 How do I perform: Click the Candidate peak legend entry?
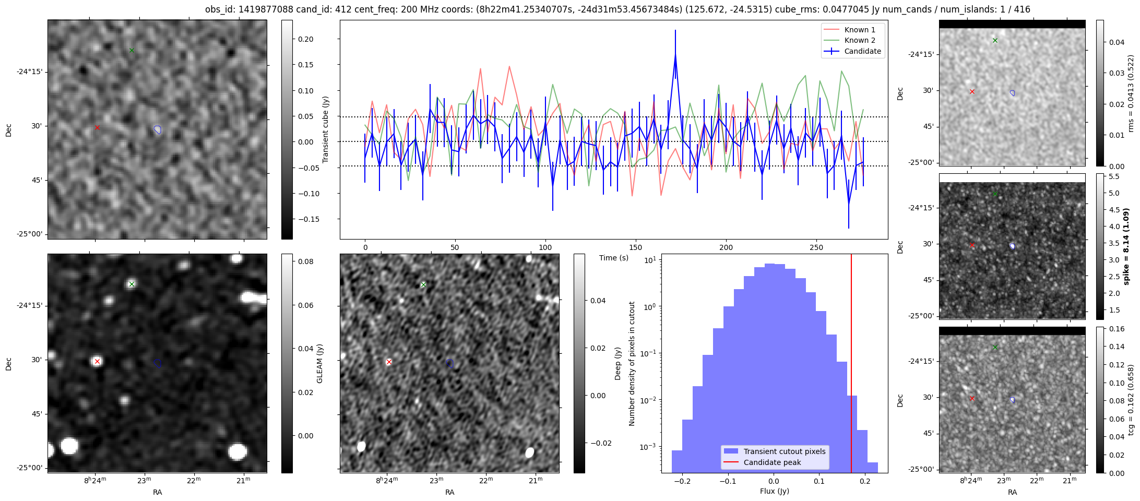pyautogui.click(x=772, y=462)
